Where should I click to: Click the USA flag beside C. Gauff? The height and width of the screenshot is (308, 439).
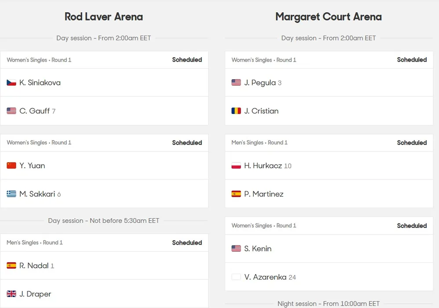(x=11, y=111)
